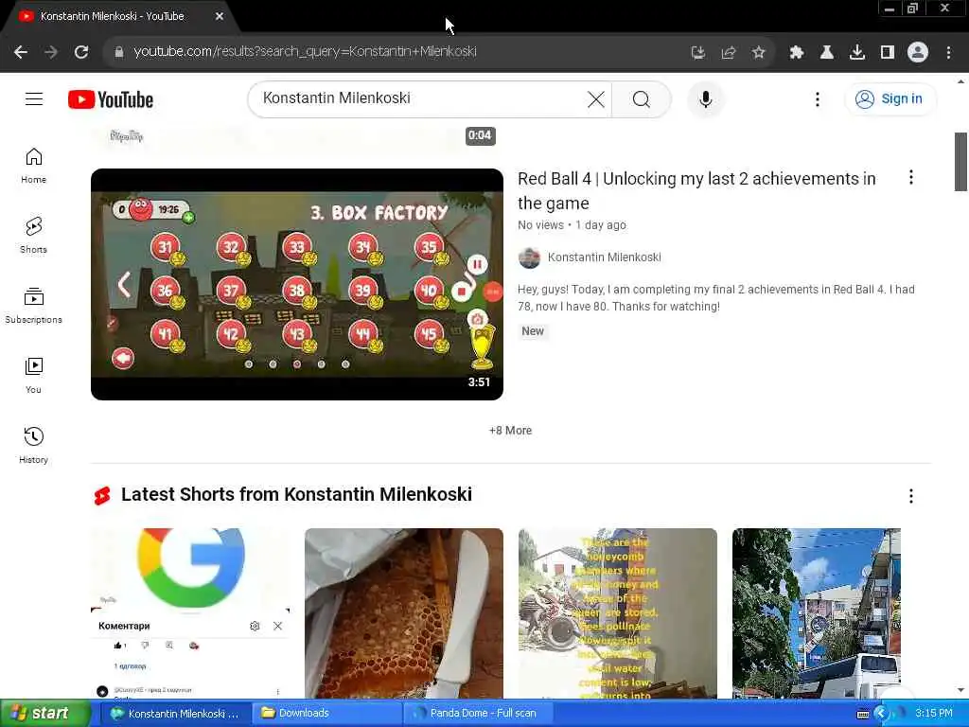Image resolution: width=969 pixels, height=727 pixels.
Task: Click the 'Latest Shorts from Konstantin Milenkoski' heading
Action: pos(296,494)
